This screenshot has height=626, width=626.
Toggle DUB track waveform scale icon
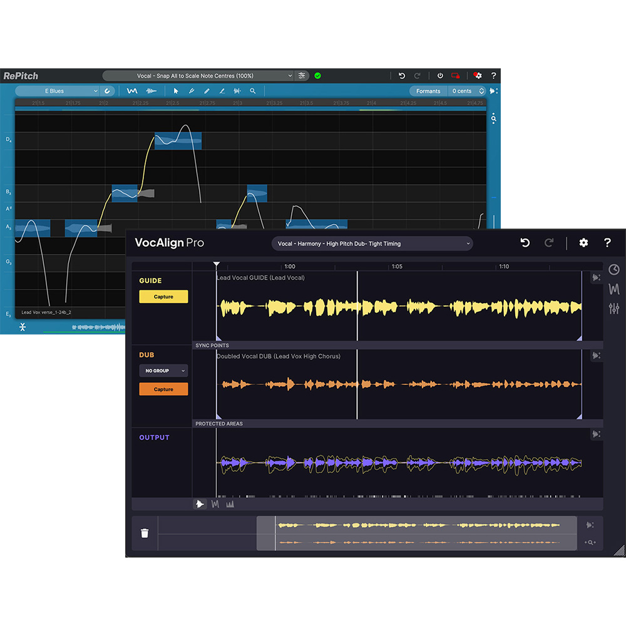click(x=597, y=356)
